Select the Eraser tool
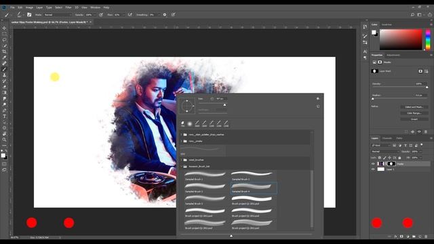The image size is (434, 244). 4,87
